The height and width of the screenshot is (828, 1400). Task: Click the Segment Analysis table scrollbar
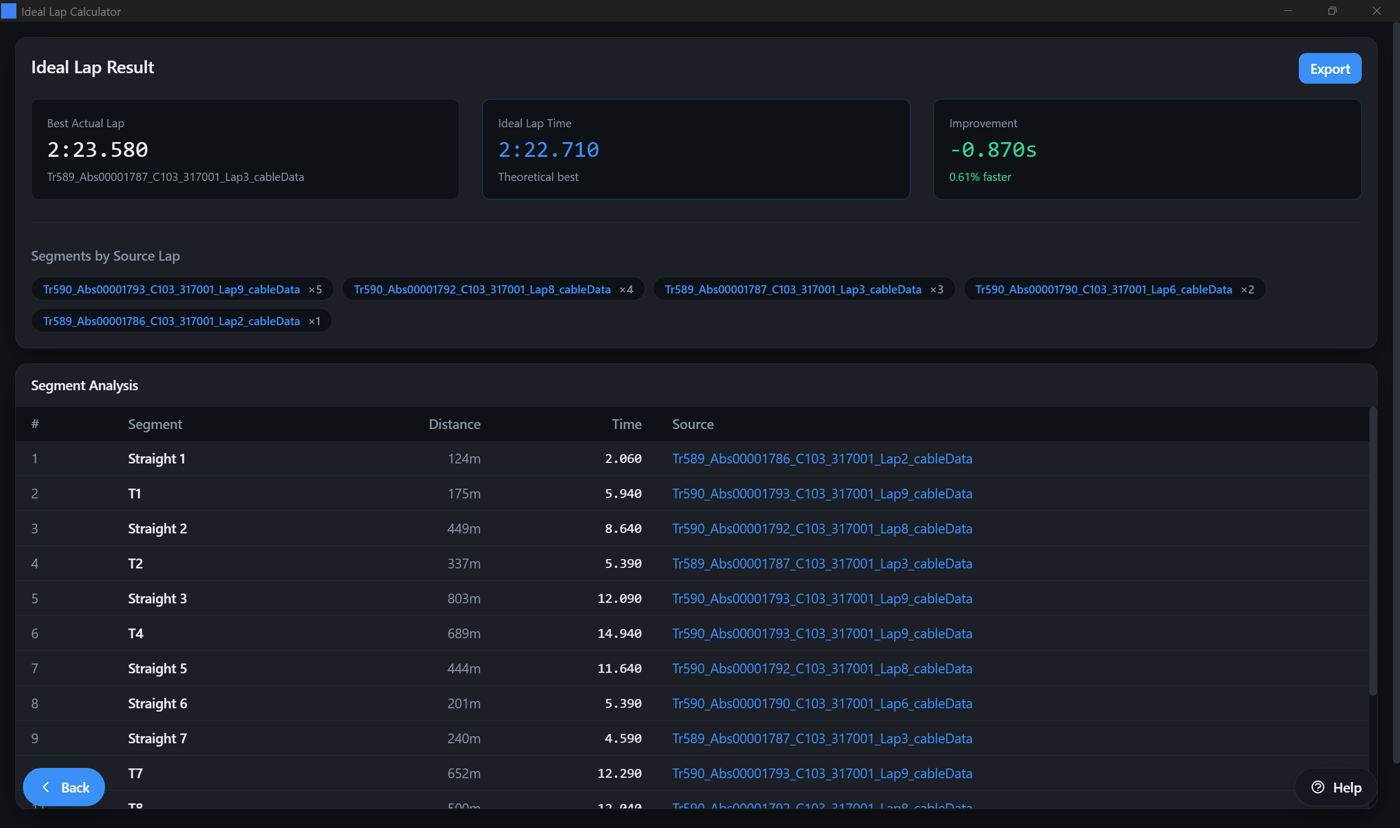pos(1373,553)
